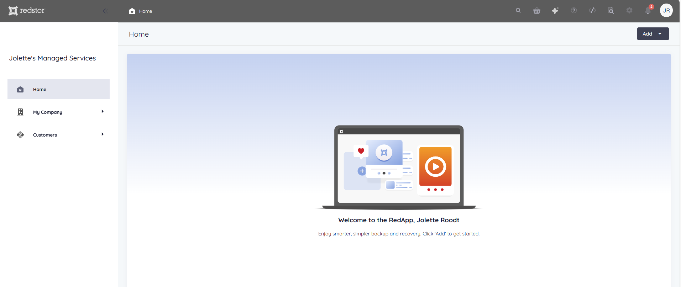
Task: Click the sparkle AI assistant icon
Action: 555,11
